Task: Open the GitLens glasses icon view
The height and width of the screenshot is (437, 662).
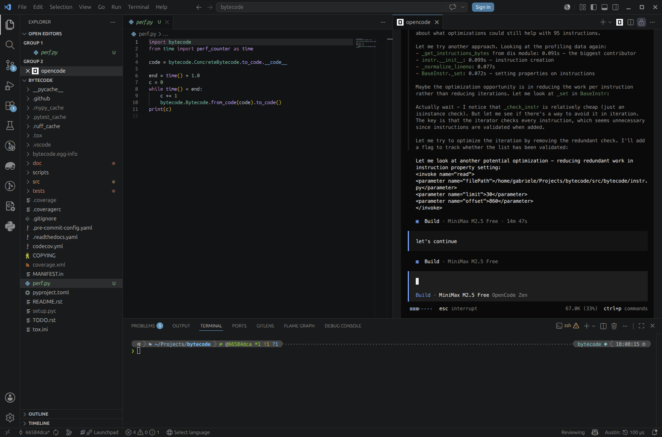Action: [10, 166]
